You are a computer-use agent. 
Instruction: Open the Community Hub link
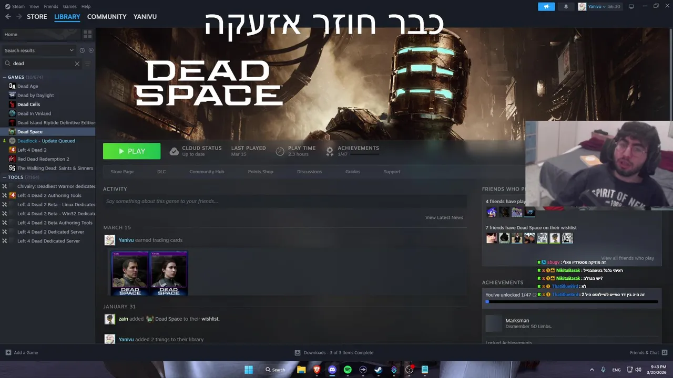(x=207, y=172)
